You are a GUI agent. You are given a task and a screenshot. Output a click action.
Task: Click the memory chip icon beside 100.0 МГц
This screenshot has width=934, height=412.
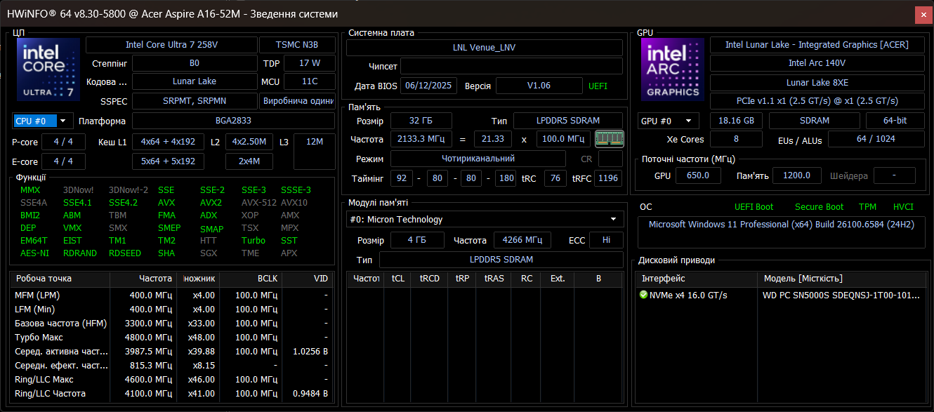pyautogui.click(x=609, y=139)
